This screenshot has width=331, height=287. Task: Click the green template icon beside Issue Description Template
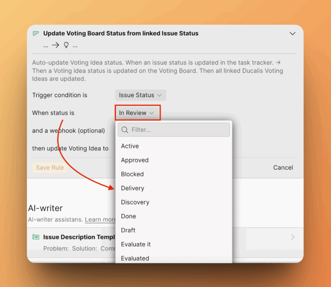(x=36, y=237)
